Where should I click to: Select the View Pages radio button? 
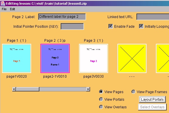tap(101, 92)
